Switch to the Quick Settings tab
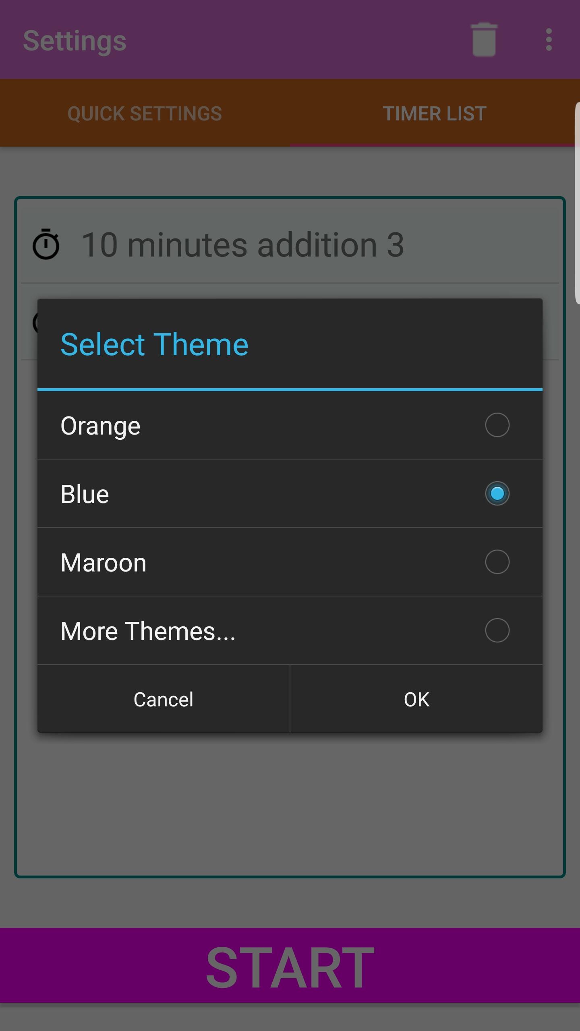 click(145, 114)
